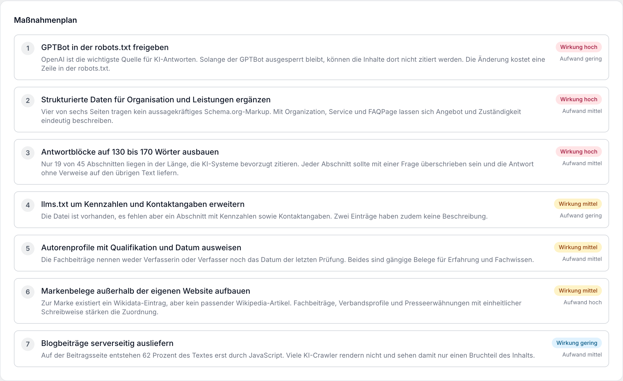
Task: Open 'Strukturierte Daten für Organisation' title
Action: point(156,100)
